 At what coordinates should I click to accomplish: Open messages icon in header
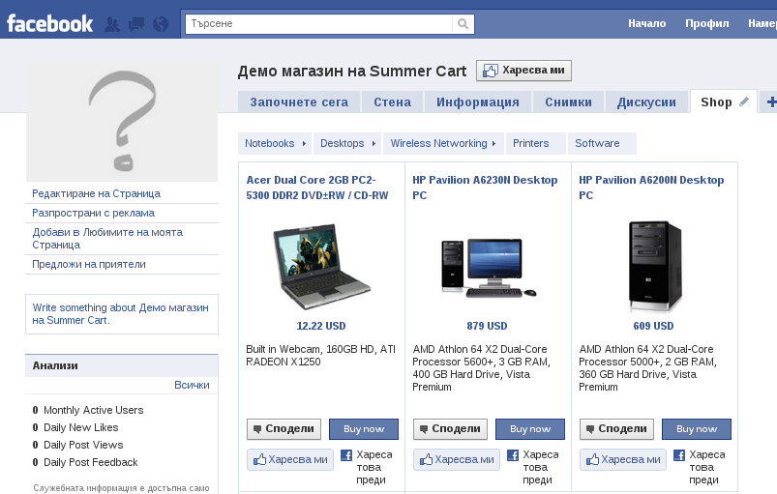click(x=136, y=24)
